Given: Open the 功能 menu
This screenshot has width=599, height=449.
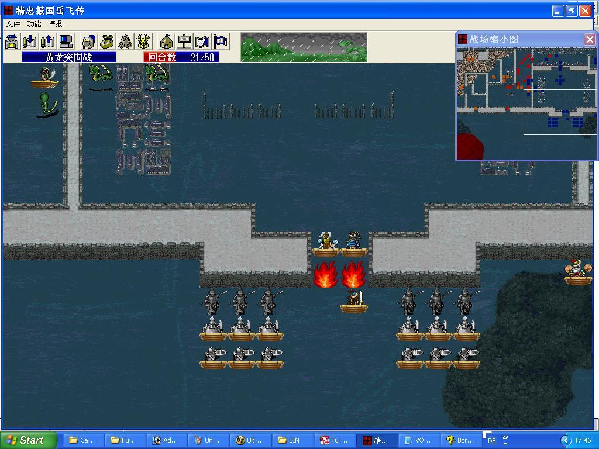Looking at the screenshot, I should [34, 23].
